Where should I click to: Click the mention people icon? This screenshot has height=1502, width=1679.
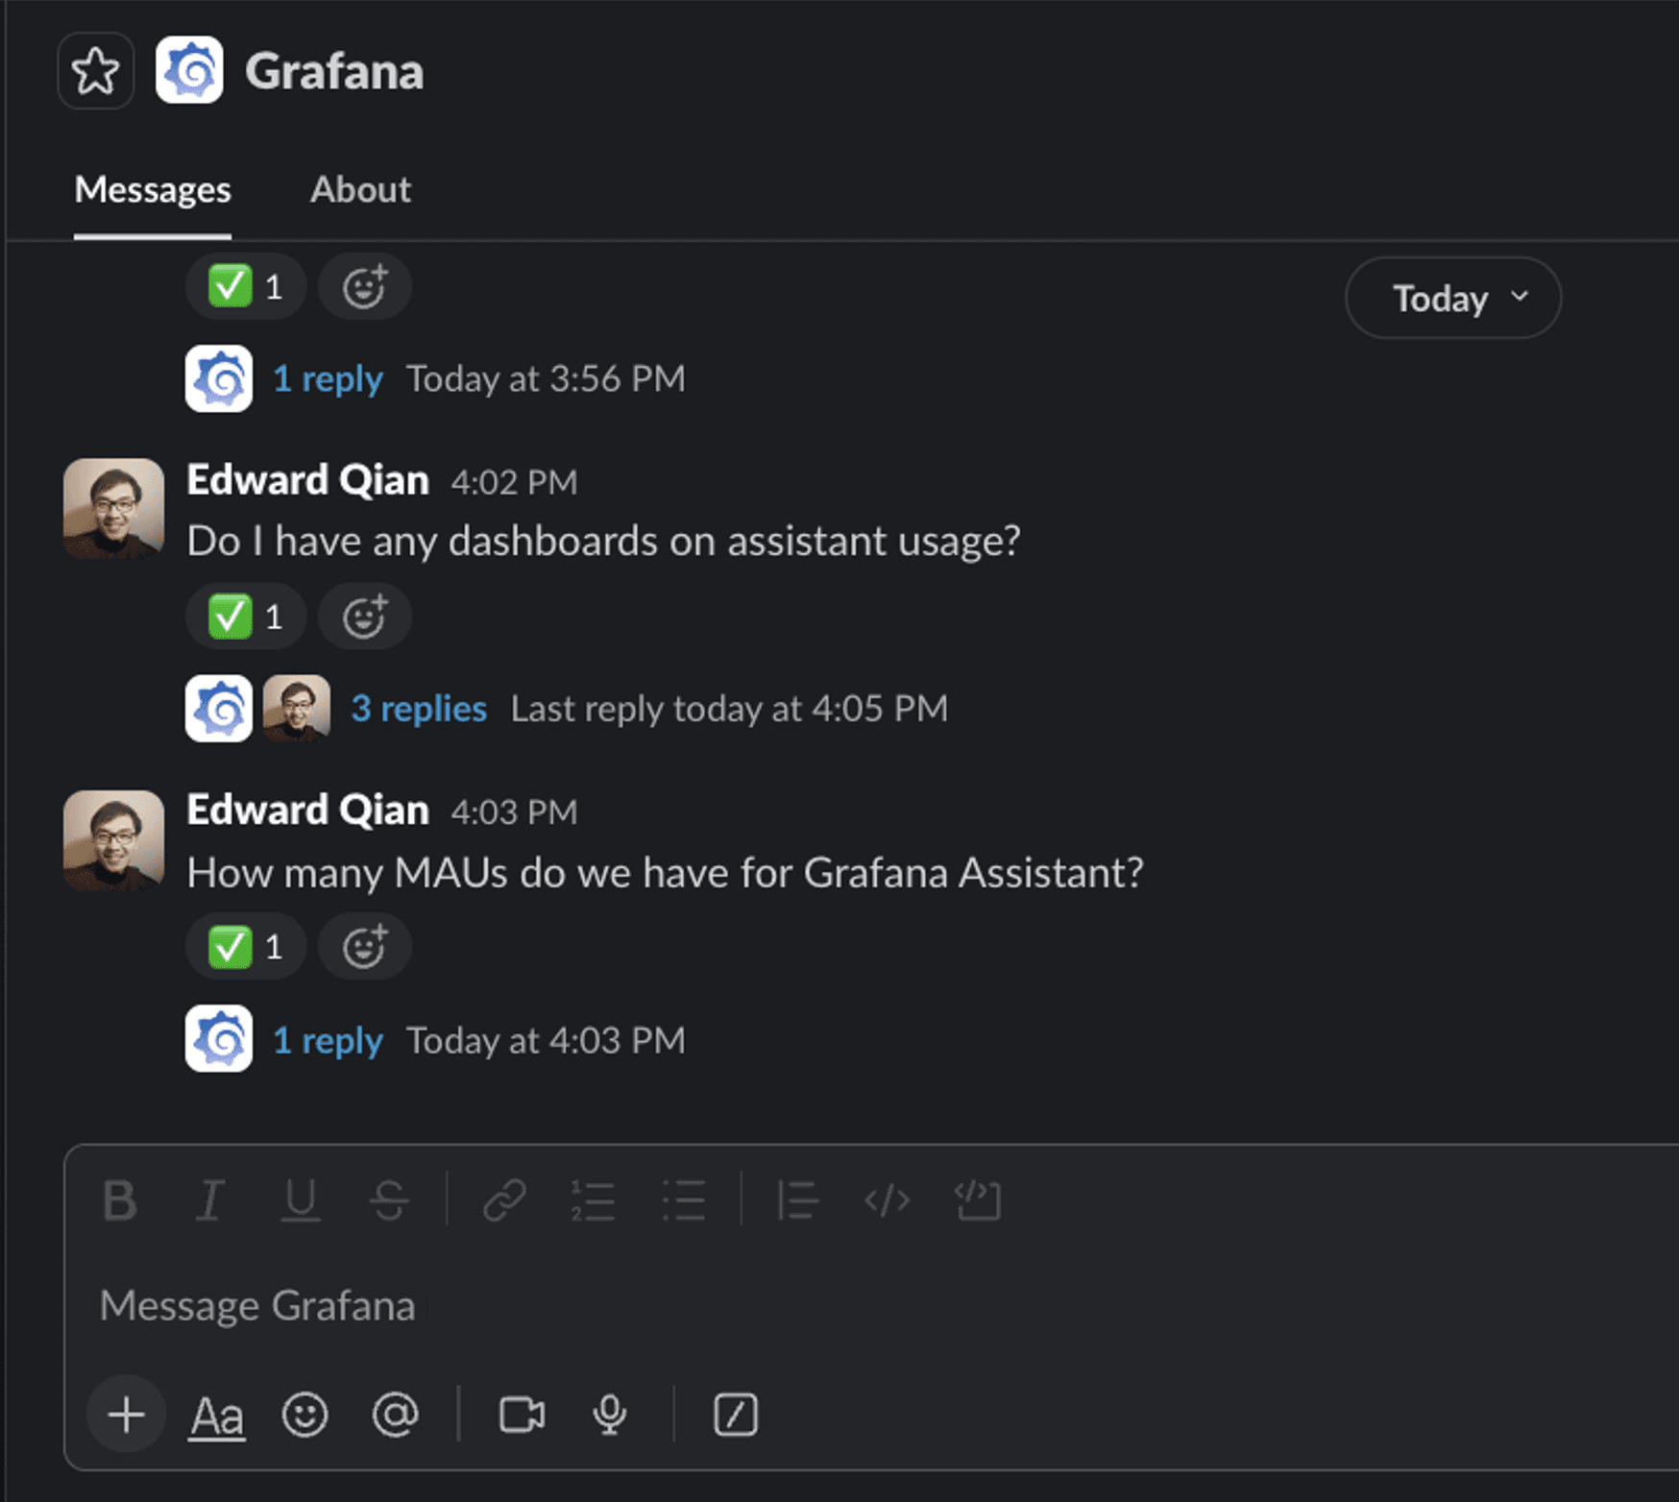(395, 1413)
